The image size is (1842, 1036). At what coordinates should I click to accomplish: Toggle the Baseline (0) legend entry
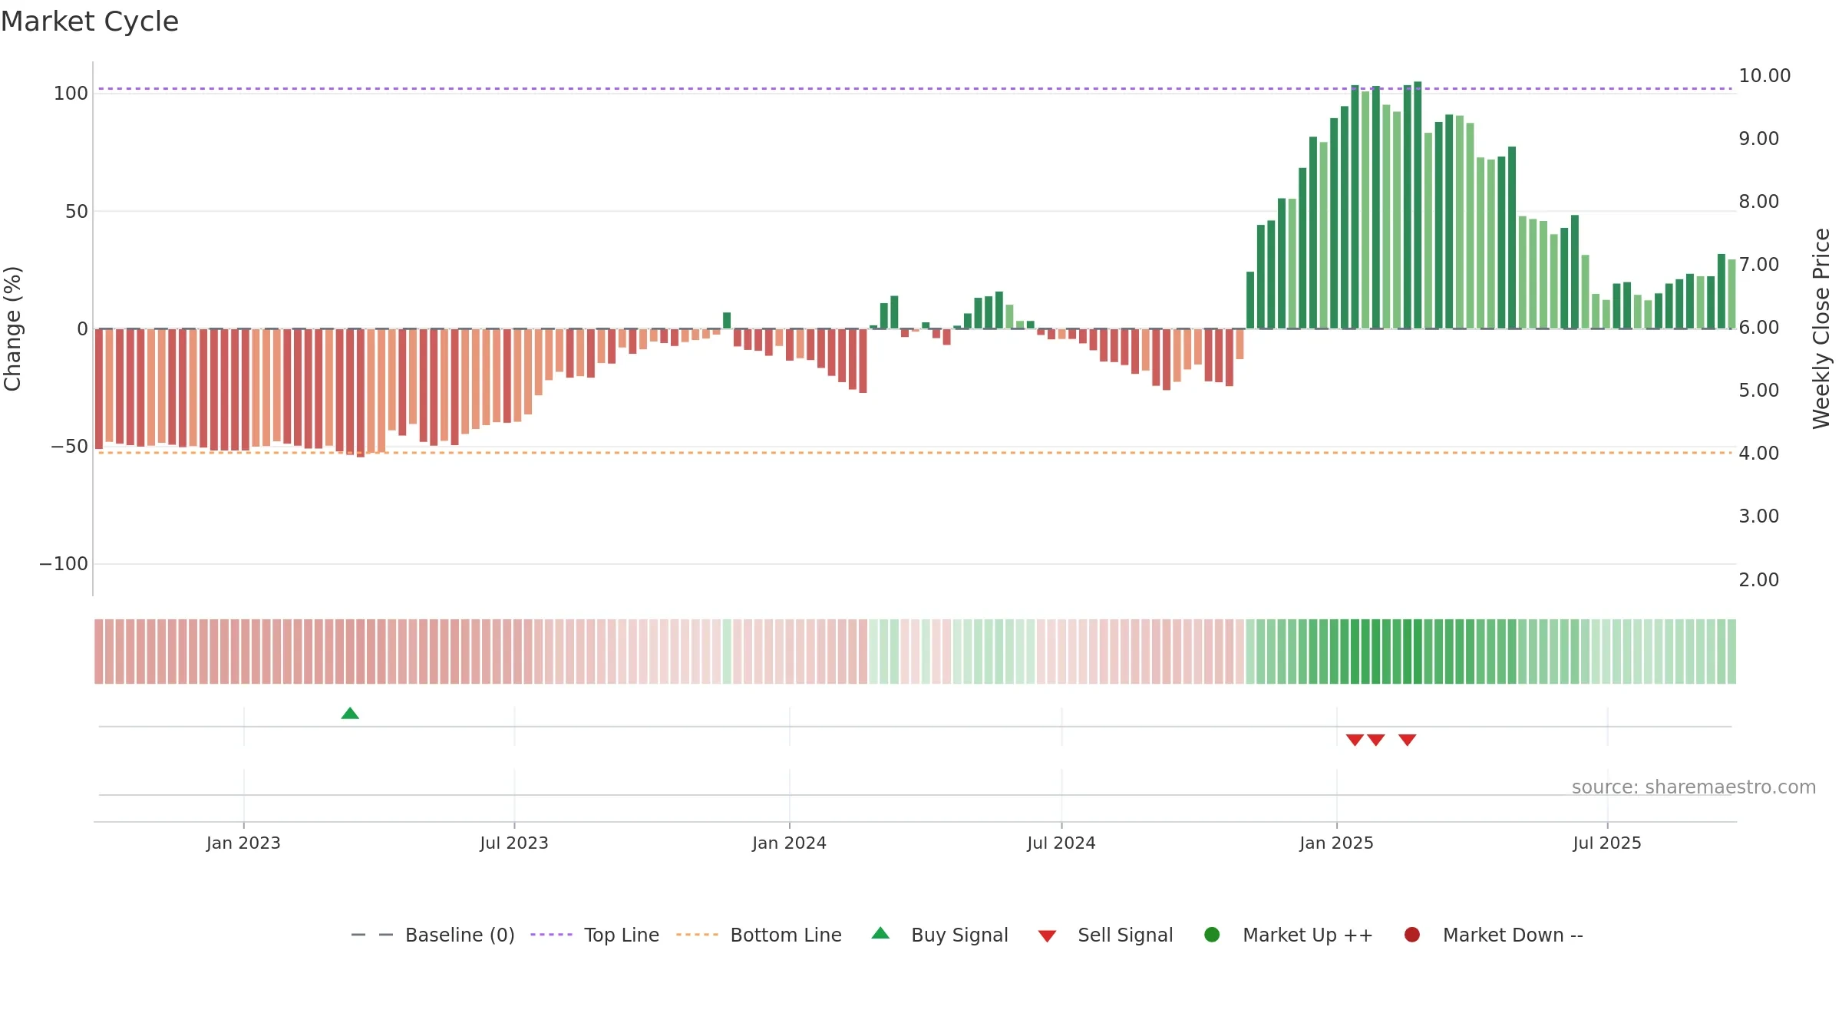[x=432, y=935]
